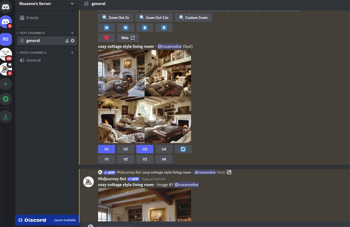
Task: Click the V3 variation button
Action: point(145,159)
